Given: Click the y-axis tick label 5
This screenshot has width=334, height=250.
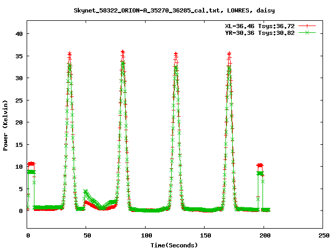Looking at the screenshot, I should (21, 189).
